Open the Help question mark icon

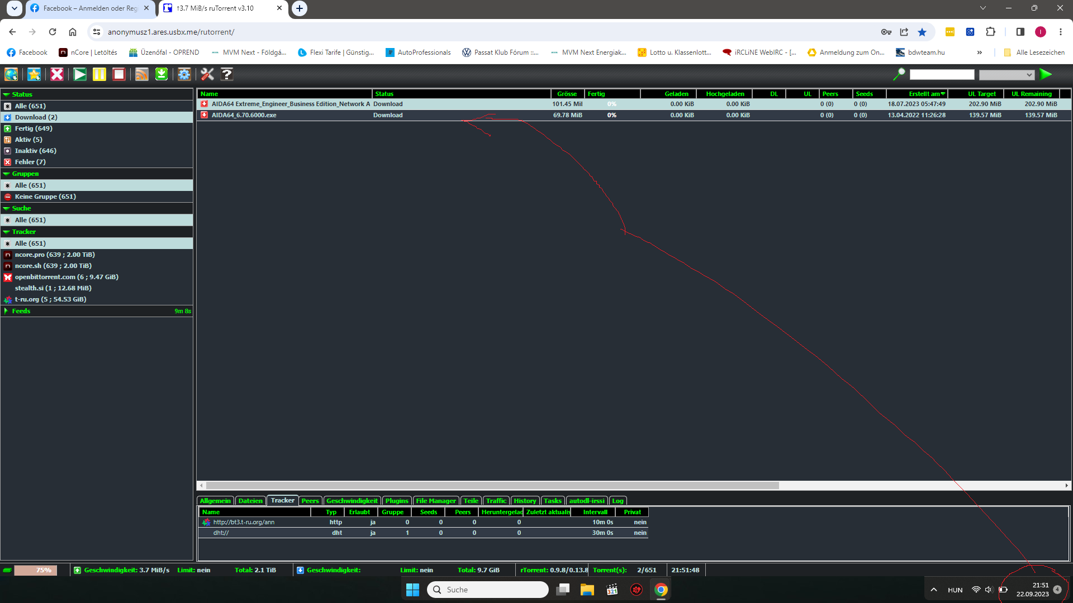click(x=227, y=74)
